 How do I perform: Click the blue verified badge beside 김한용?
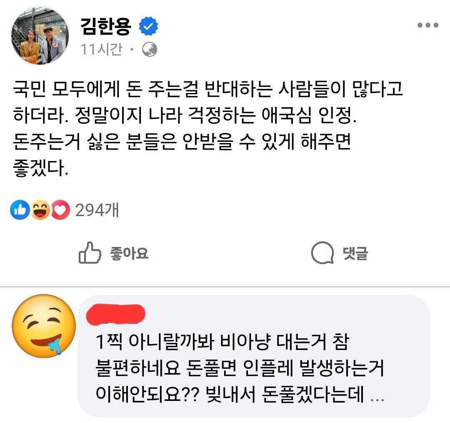pyautogui.click(x=148, y=27)
